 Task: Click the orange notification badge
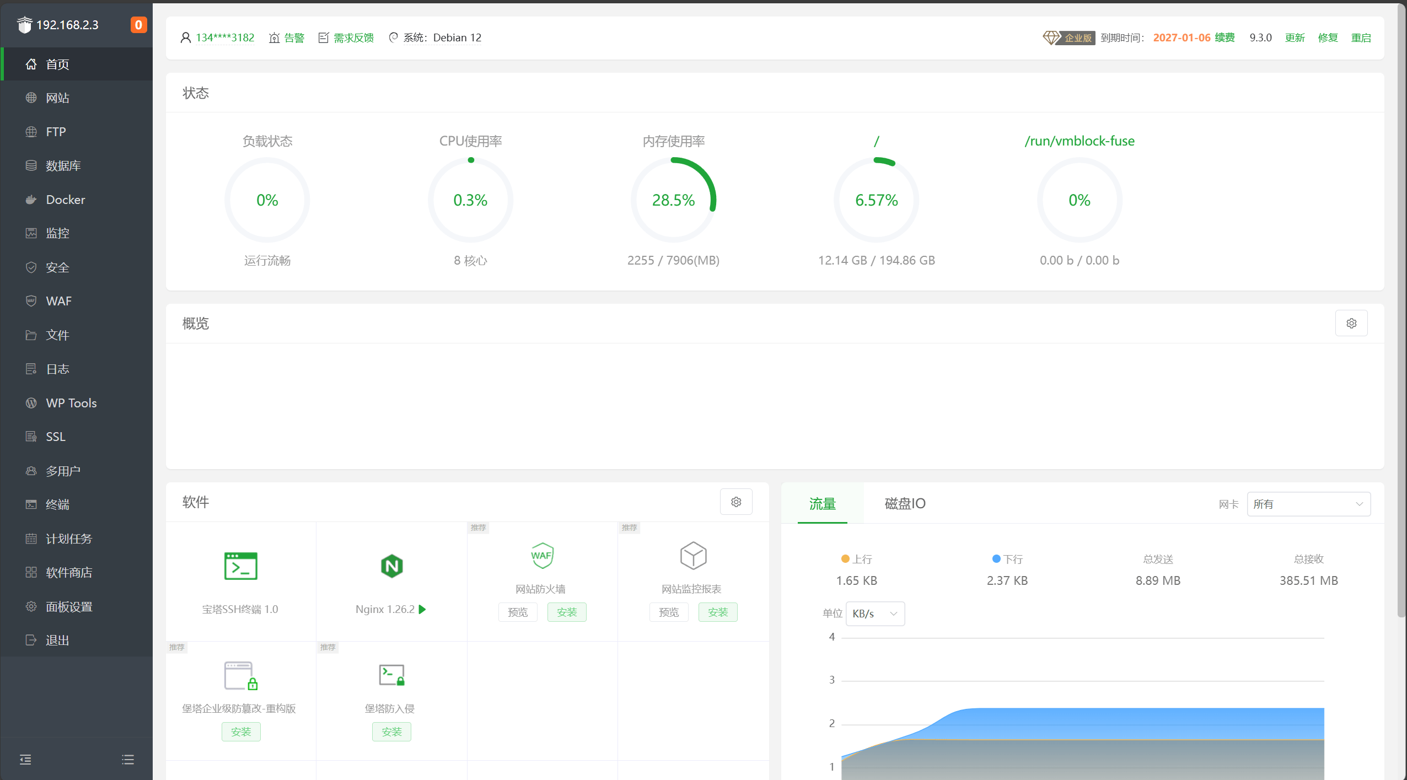pos(138,25)
